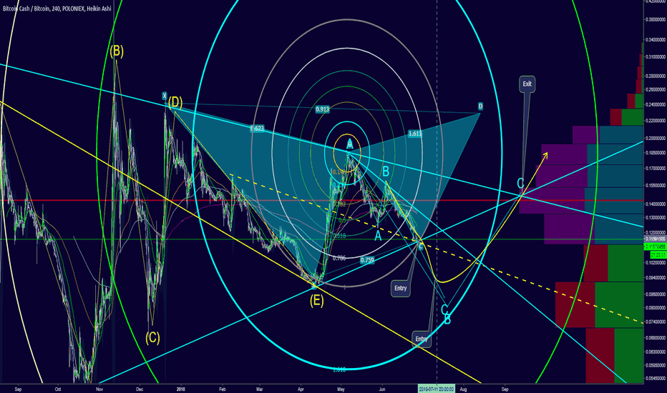Click the 0.786 Fibonacci circle label
The image size is (667, 393).
(x=339, y=258)
